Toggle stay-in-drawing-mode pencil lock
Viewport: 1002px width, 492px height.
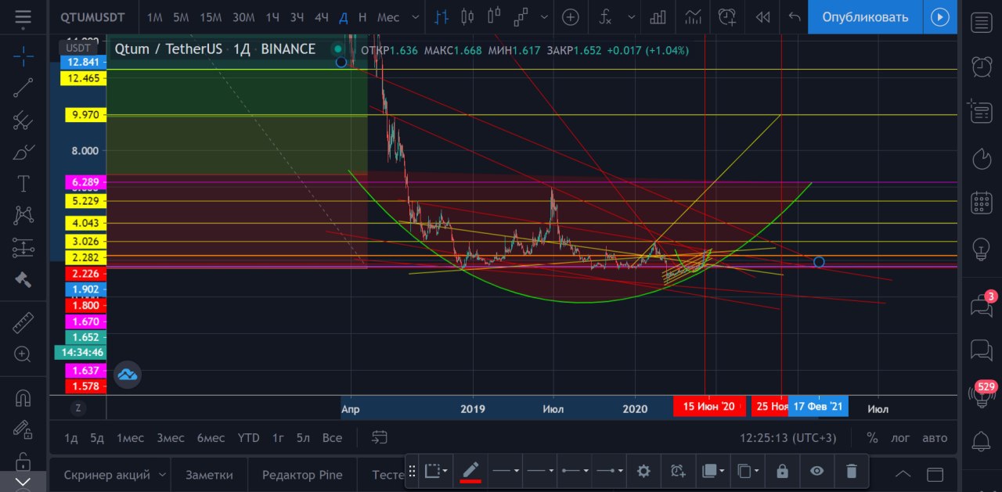(x=23, y=429)
